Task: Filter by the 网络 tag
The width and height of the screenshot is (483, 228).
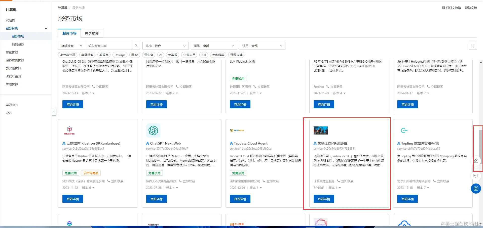Action: pyautogui.click(x=135, y=55)
